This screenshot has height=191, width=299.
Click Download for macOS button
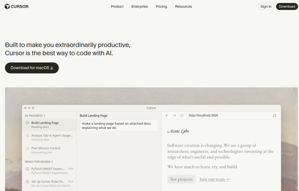[32, 68]
